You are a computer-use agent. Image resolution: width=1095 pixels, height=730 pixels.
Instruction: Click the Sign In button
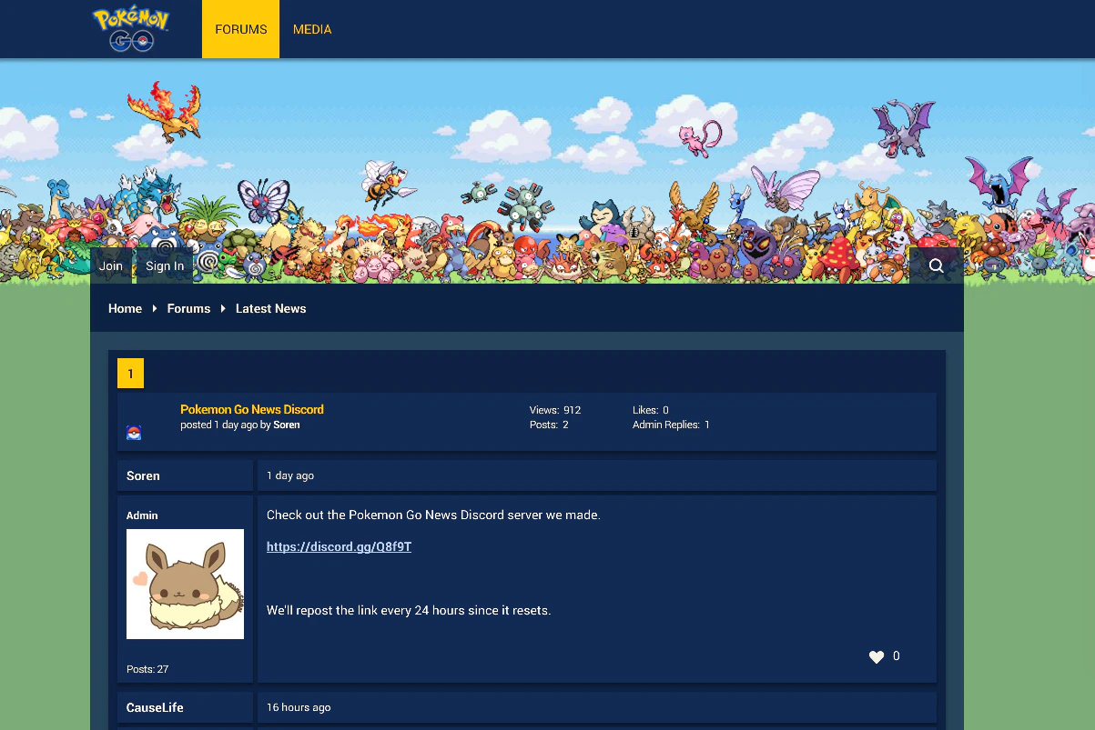pyautogui.click(x=164, y=265)
